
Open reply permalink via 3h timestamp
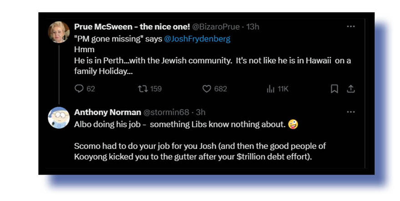[201, 112]
